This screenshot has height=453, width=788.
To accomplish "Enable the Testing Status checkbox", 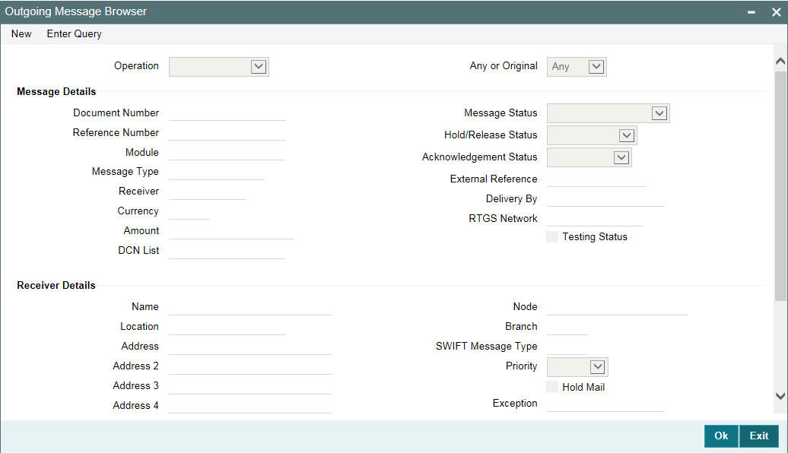I will (x=552, y=236).
